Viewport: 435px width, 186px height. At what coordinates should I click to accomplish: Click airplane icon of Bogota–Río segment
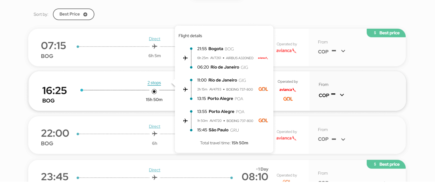click(185, 58)
